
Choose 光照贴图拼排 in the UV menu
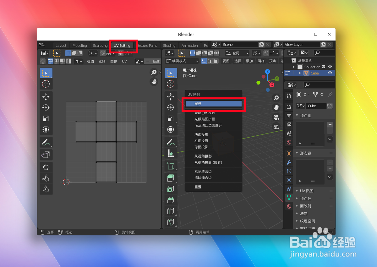(214, 119)
